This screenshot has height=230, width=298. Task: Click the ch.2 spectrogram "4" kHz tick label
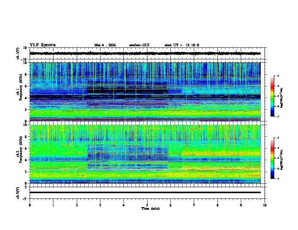click(x=26, y=160)
